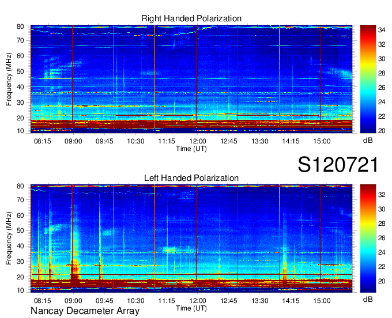Click the 26 dB label on bottom color bar

[382, 238]
